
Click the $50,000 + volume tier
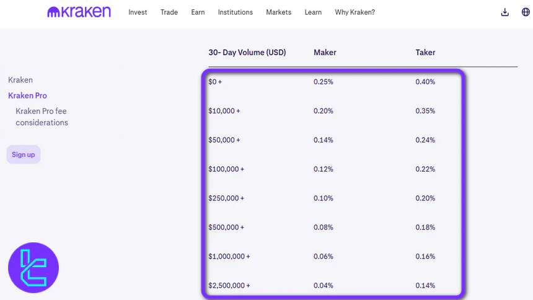(224, 140)
